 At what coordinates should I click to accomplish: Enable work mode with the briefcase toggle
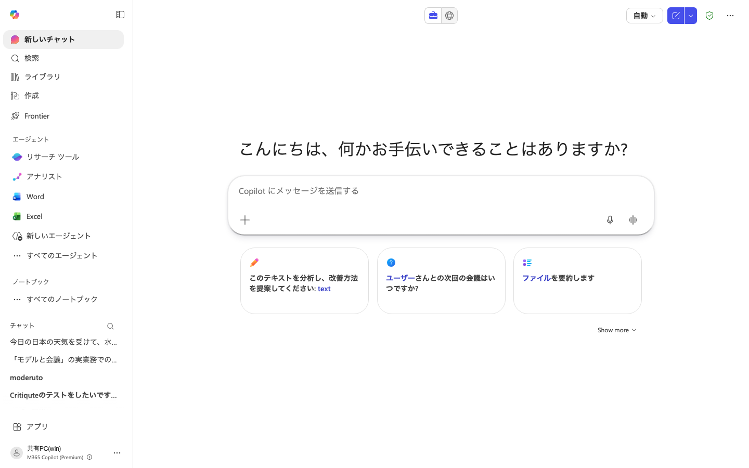click(433, 16)
